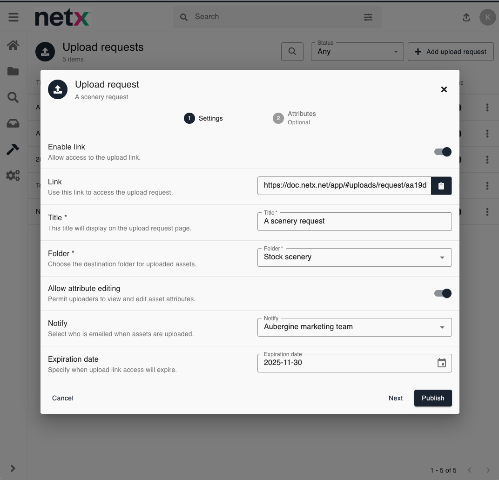This screenshot has width=499, height=480.
Task: Go to the Attributes step
Action: pyautogui.click(x=294, y=118)
